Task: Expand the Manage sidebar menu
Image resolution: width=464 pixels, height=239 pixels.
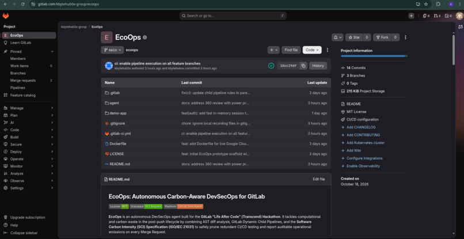Action: 28,108
